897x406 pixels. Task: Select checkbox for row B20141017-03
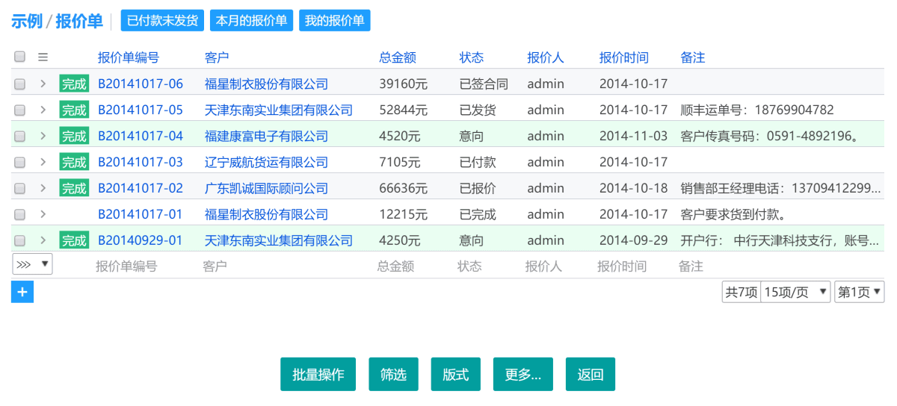(20, 163)
